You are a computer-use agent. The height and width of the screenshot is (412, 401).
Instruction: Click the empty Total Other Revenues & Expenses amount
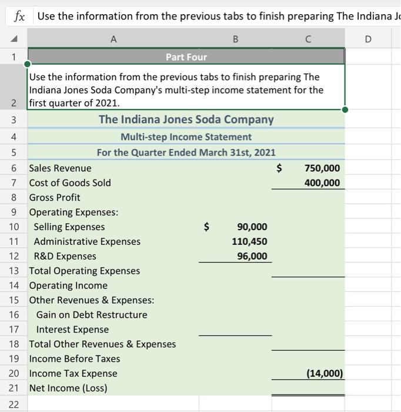[x=308, y=344]
